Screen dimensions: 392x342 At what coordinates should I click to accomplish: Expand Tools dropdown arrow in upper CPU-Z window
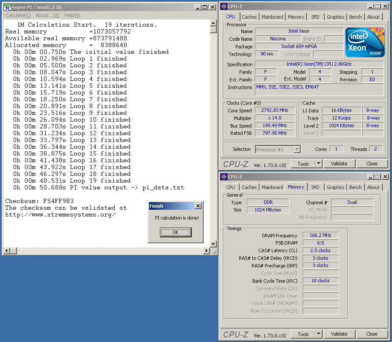318,164
